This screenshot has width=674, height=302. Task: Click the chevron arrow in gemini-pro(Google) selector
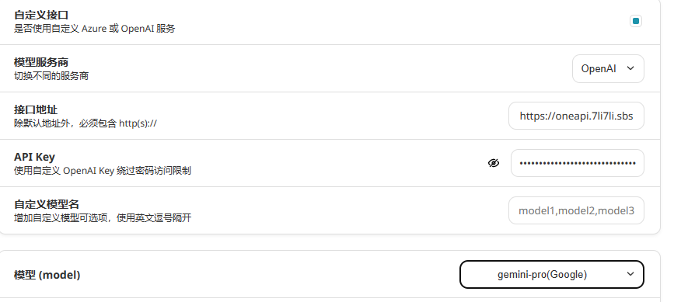(630, 274)
